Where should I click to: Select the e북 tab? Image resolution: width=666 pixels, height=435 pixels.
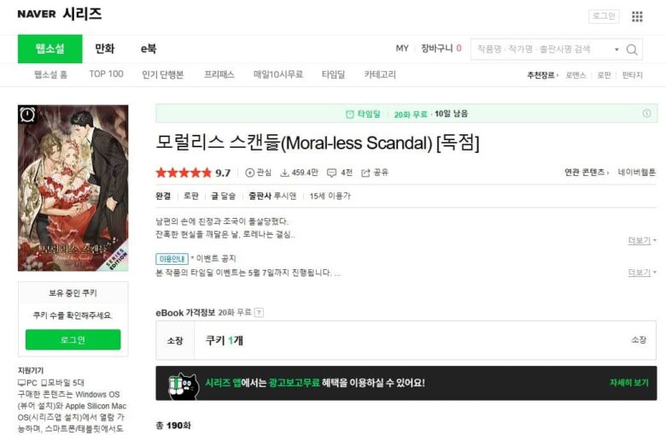pyautogui.click(x=149, y=49)
